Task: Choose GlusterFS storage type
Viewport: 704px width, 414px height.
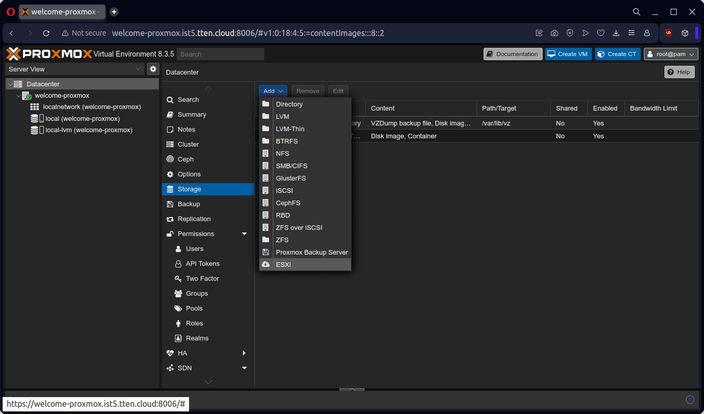Action: point(305,178)
